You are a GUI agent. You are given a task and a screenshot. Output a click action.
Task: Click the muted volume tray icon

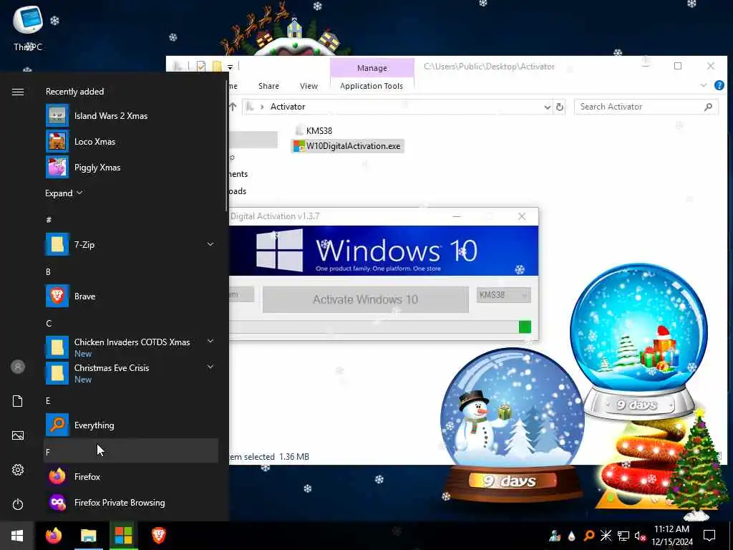click(x=640, y=536)
